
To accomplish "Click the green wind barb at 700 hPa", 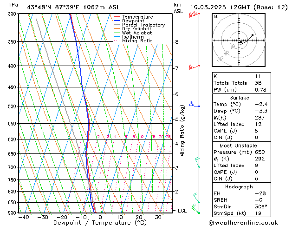I will point(197,162).
